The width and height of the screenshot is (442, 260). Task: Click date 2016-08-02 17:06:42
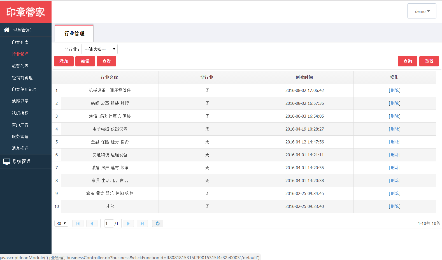[x=304, y=90]
